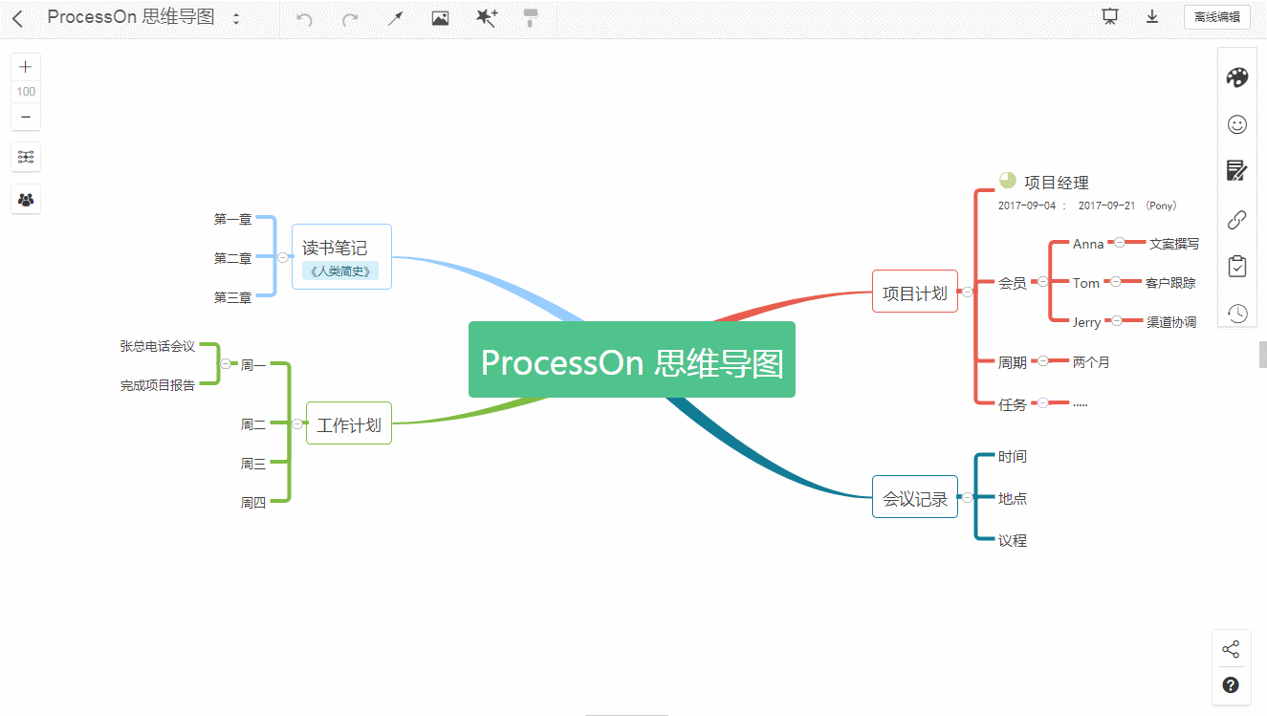1267x716 pixels.
Task: Undo the last action
Action: 304,18
